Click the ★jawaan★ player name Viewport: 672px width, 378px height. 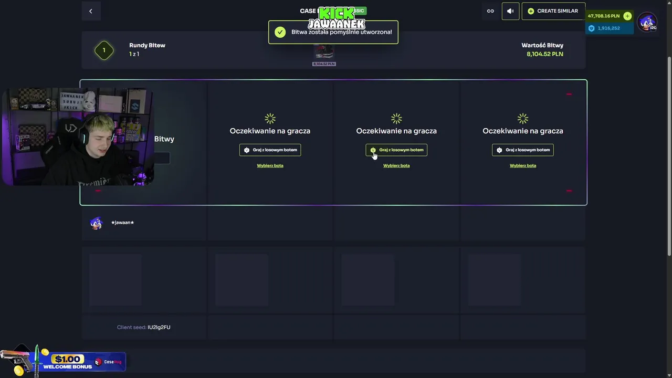(122, 223)
